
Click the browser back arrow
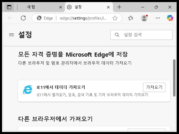click(10, 18)
